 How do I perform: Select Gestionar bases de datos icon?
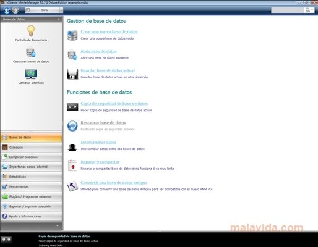click(31, 52)
